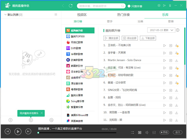Collapse the 默认列表 chevron

[5, 15]
